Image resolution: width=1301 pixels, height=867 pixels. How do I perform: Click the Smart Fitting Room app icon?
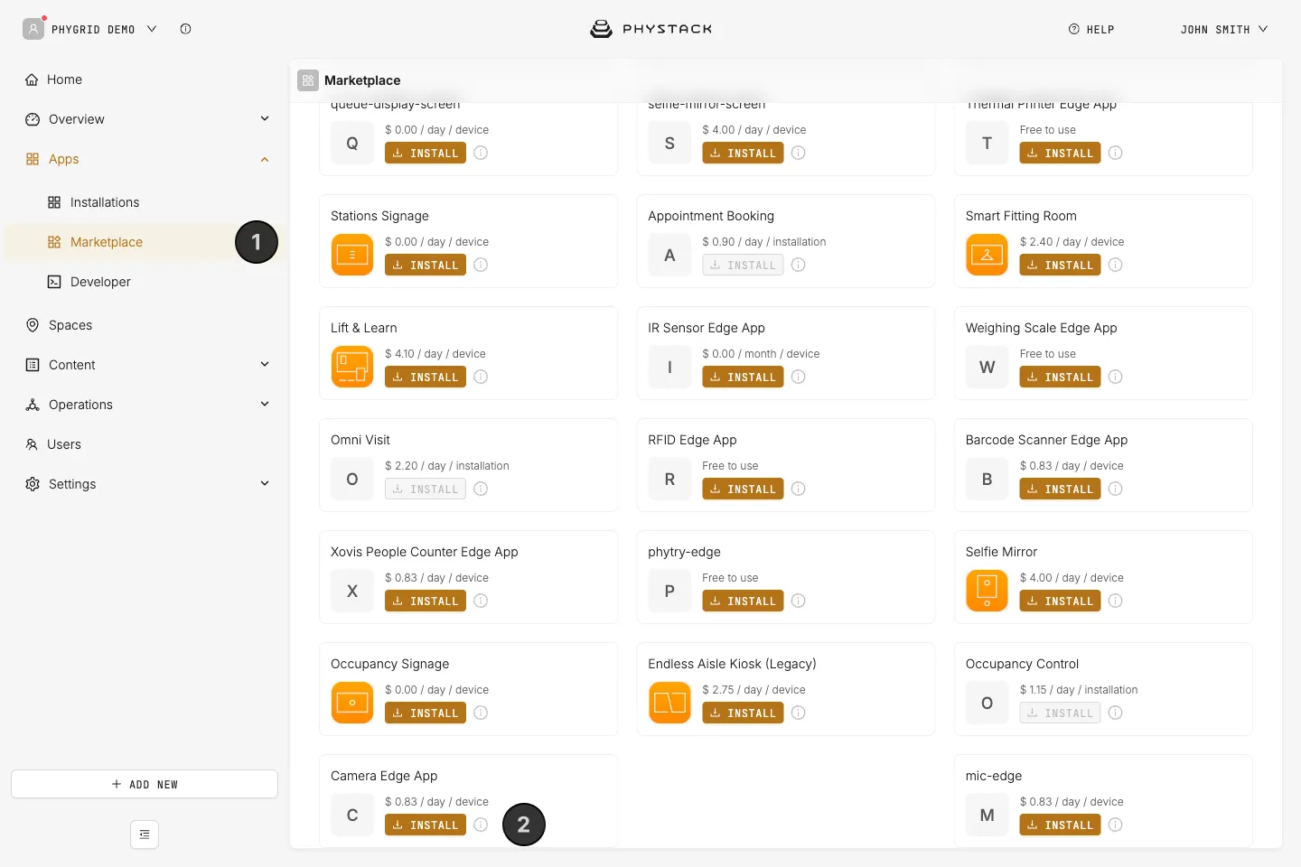(987, 255)
